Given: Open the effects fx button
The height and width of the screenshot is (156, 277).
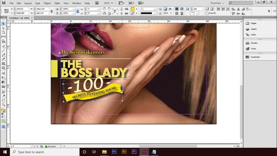Looking at the screenshot, I should click(x=170, y=9).
